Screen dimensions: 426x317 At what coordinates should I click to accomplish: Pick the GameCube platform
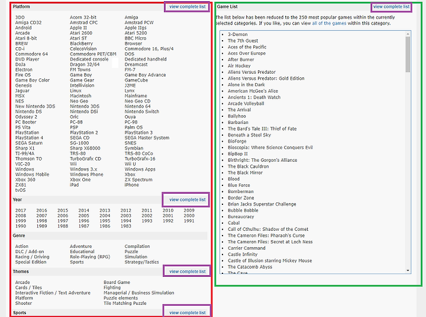click(x=136, y=80)
